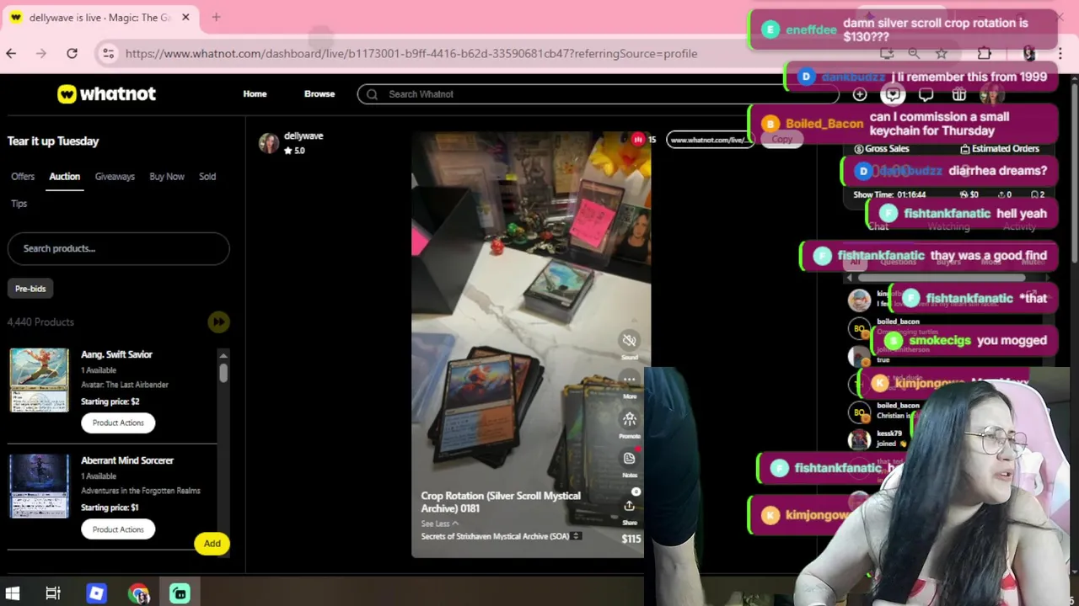Screen dimensions: 1079x606
Task: Open the green Streamlabs taskbar icon
Action: 180,593
